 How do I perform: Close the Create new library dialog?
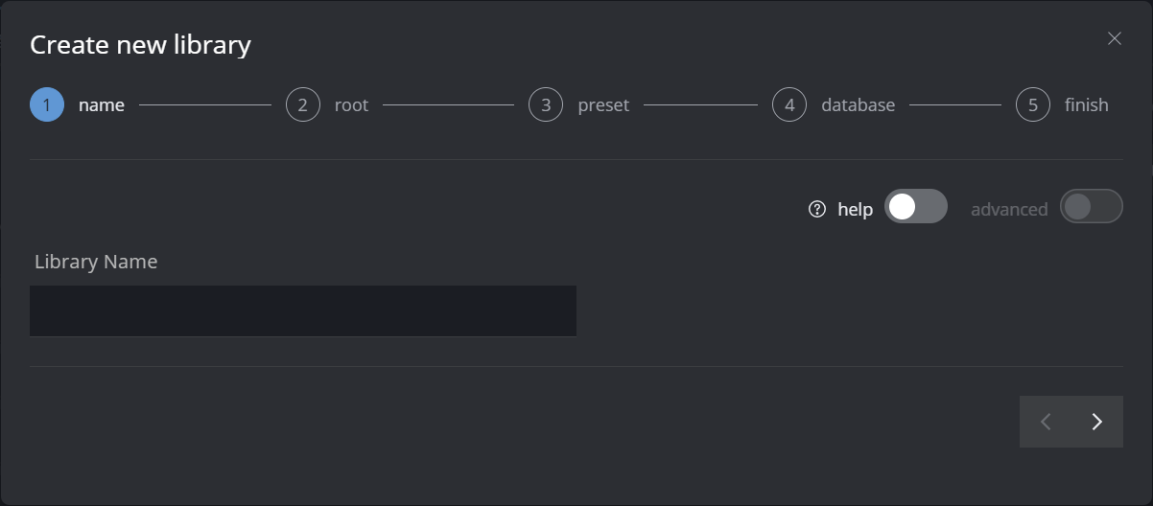tap(1114, 38)
